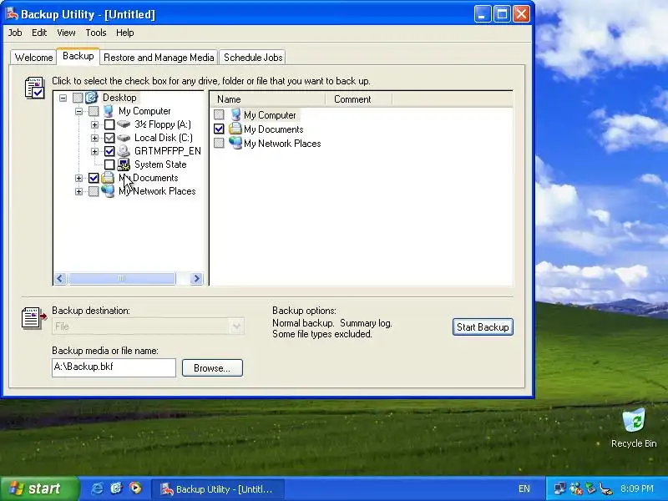
Task: Switch to the Welcome tab
Action: tap(33, 58)
